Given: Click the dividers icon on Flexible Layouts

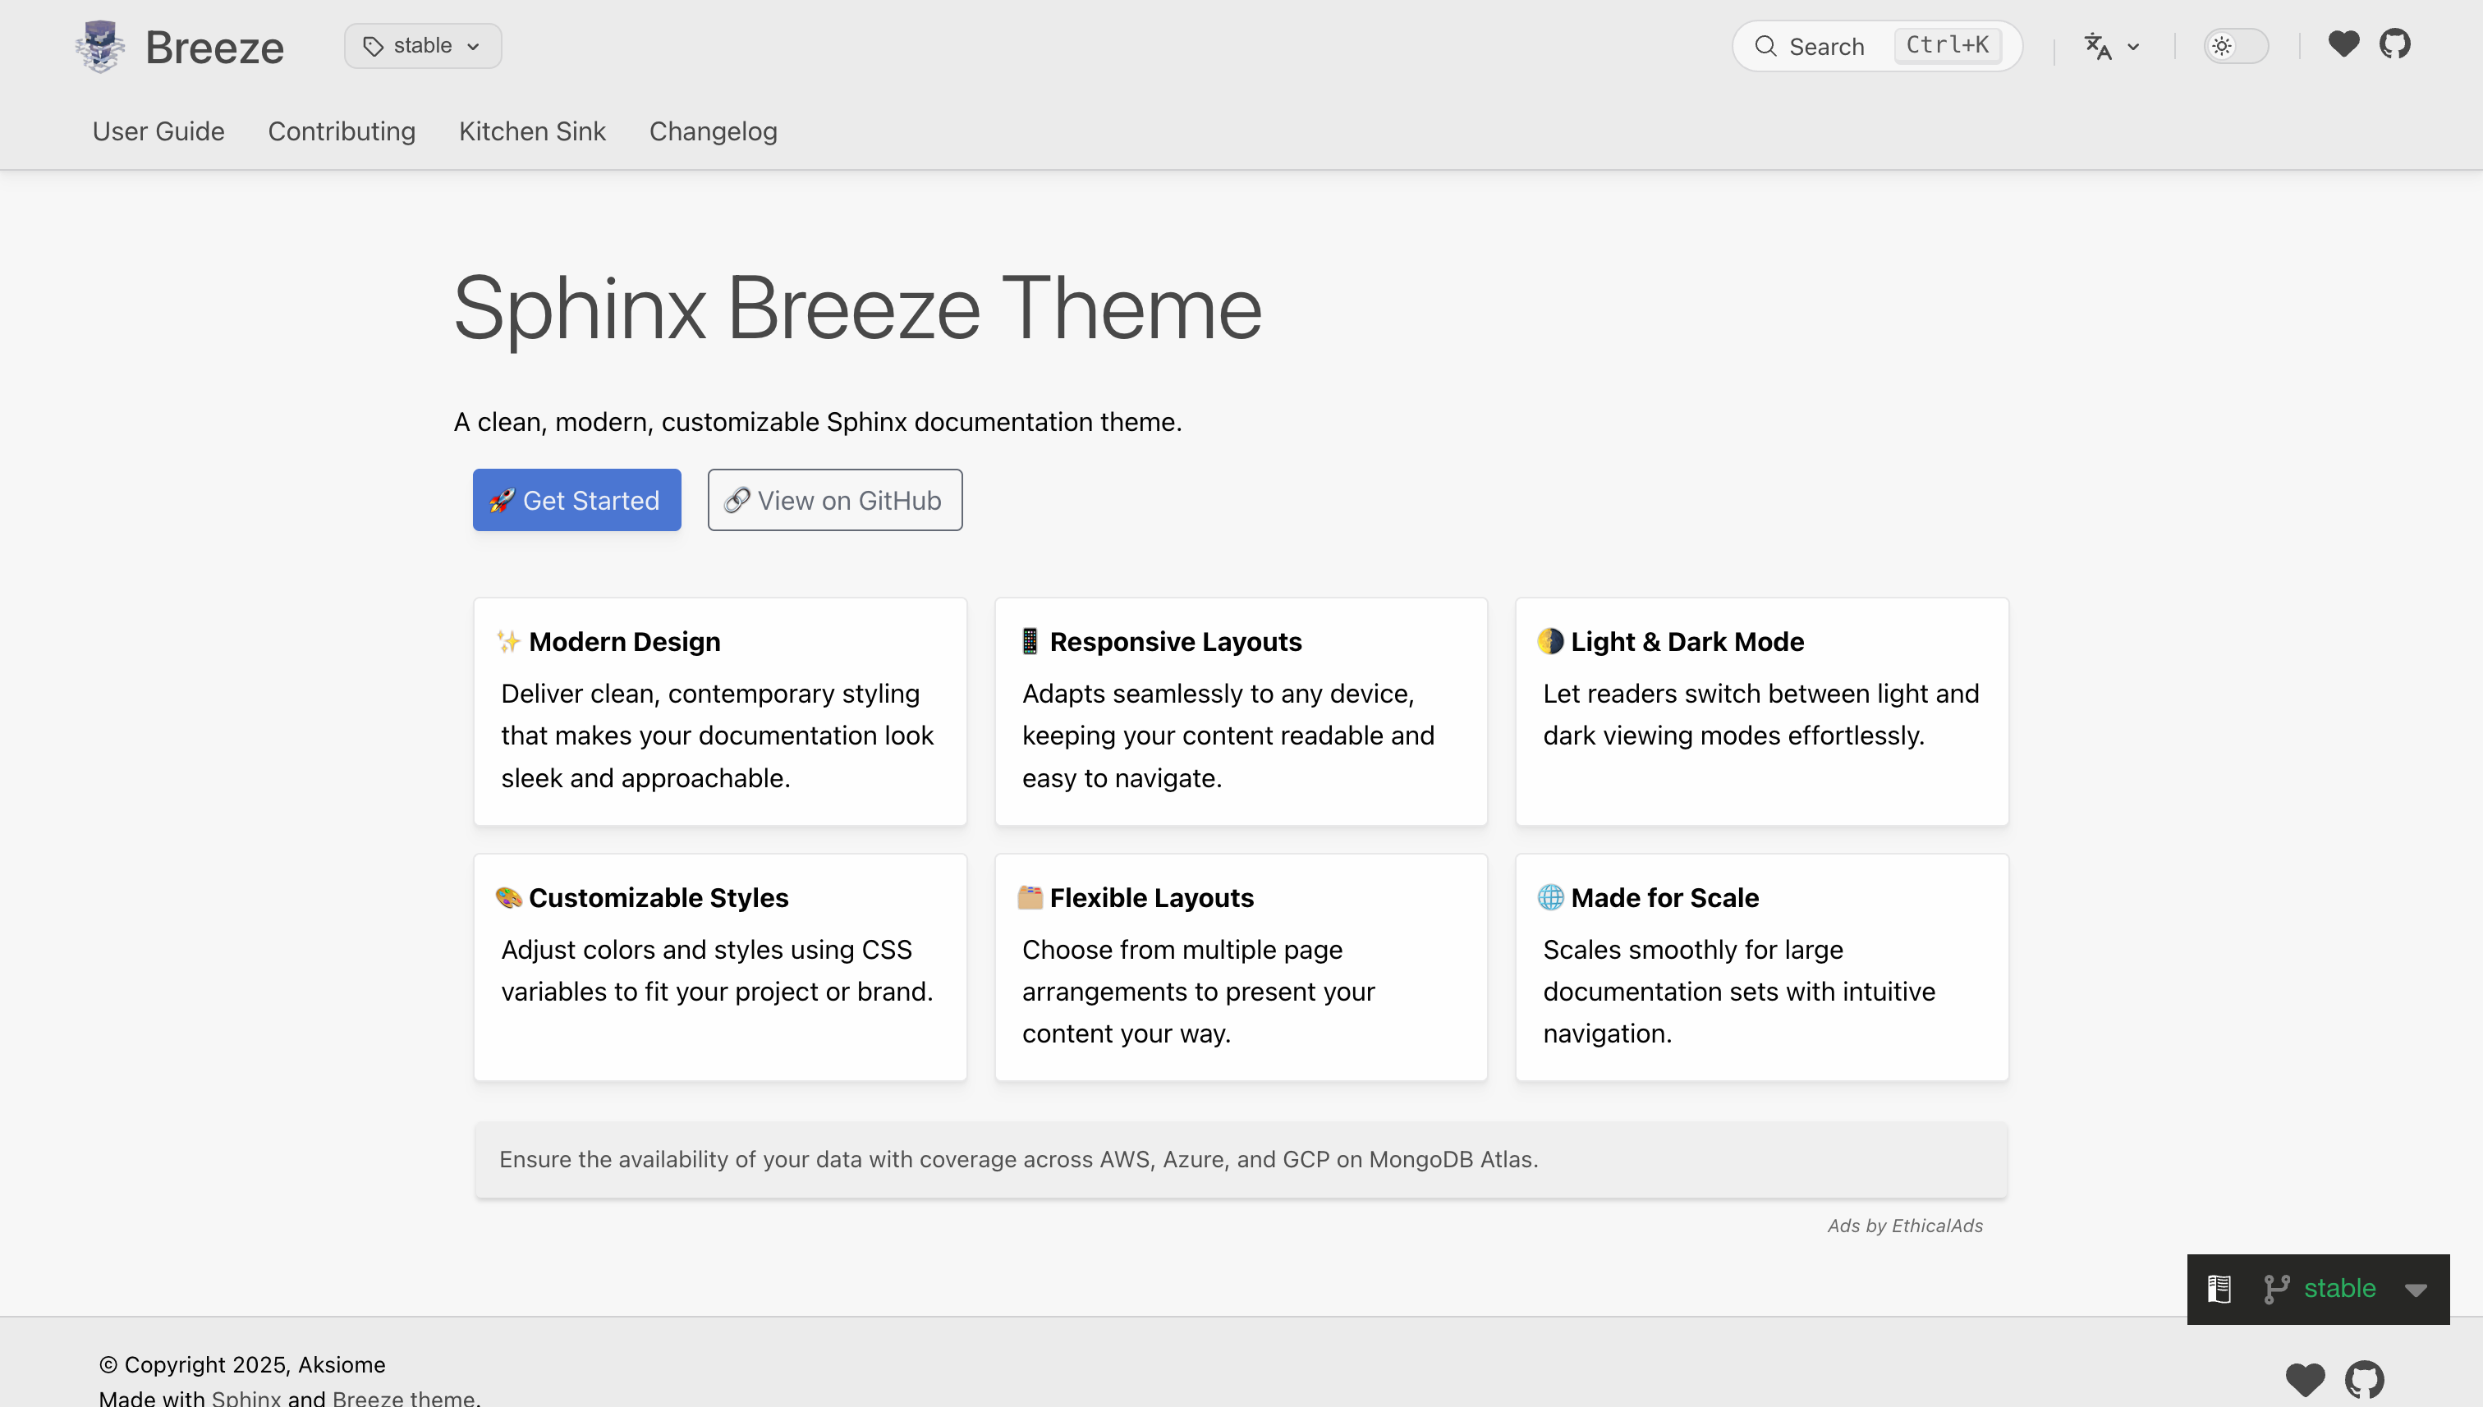Looking at the screenshot, I should click(x=1030, y=898).
